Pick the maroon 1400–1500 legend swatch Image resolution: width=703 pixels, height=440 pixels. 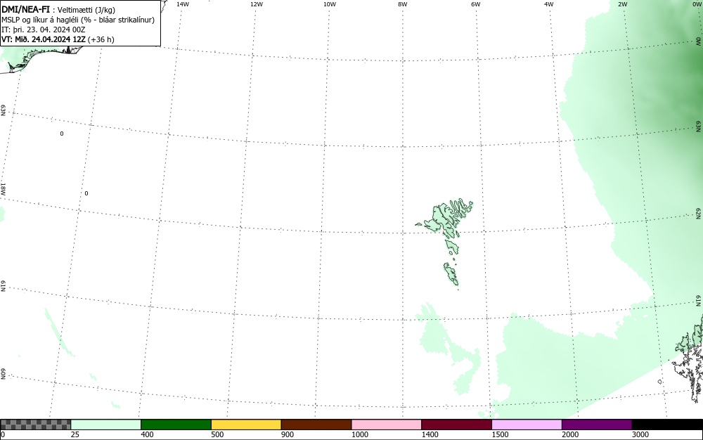tap(456, 425)
